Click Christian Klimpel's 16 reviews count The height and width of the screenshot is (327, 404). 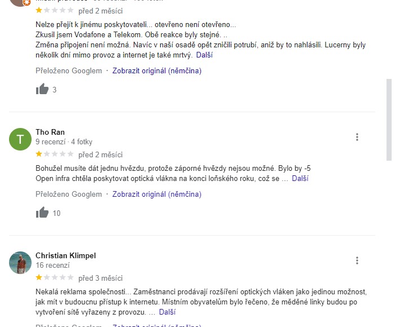click(52, 265)
